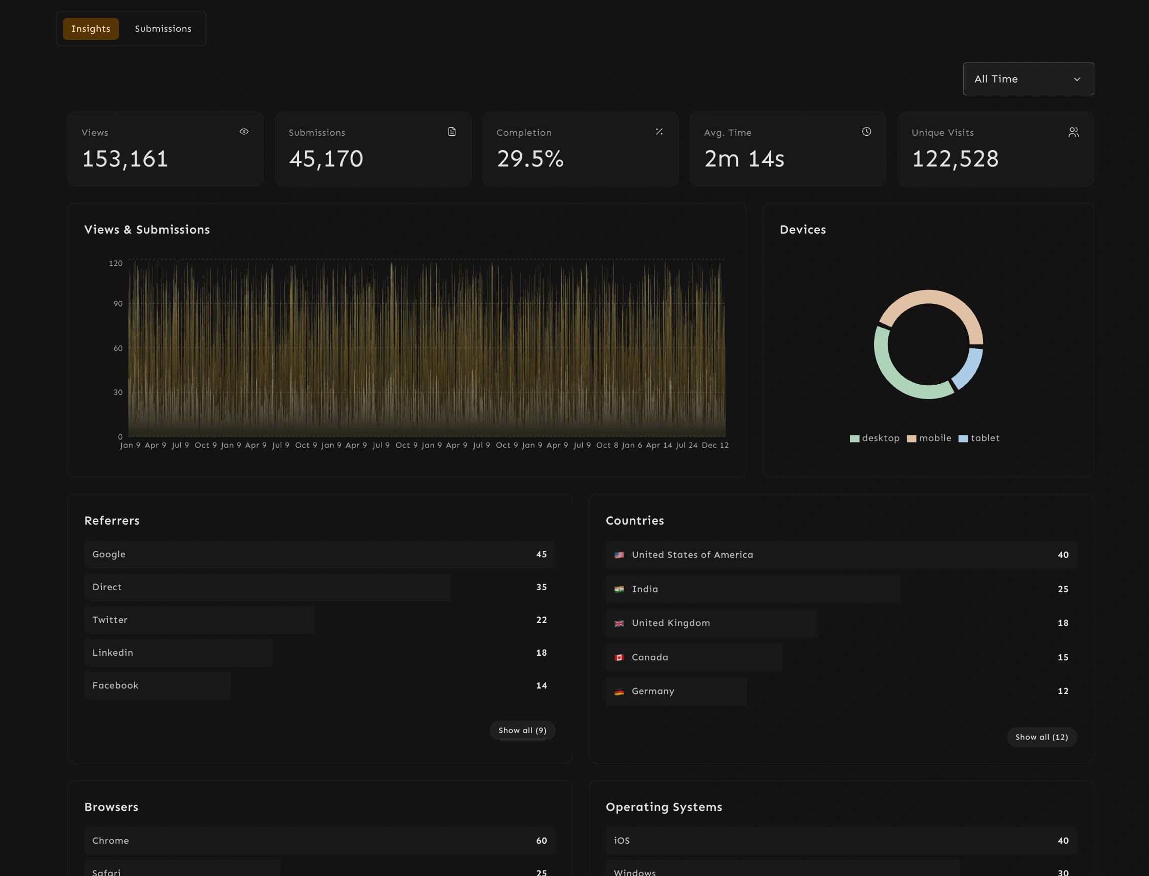The width and height of the screenshot is (1149, 876).
Task: Click the India flag icon
Action: [x=619, y=589]
